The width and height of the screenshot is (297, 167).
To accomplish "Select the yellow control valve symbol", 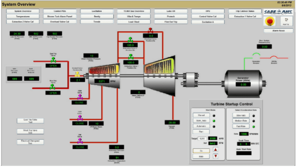I will point(77,74).
